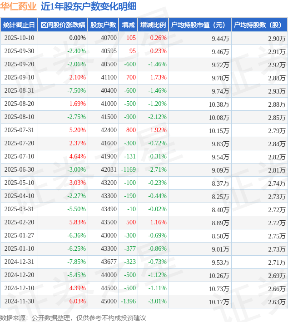Select the 2025-10-10 date cell

click(x=19, y=38)
